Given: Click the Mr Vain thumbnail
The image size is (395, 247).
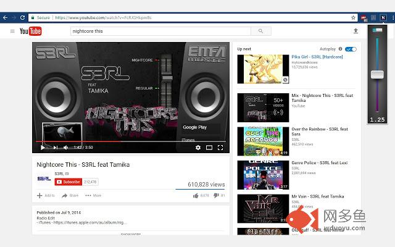Looking at the screenshot, I should click(263, 209).
